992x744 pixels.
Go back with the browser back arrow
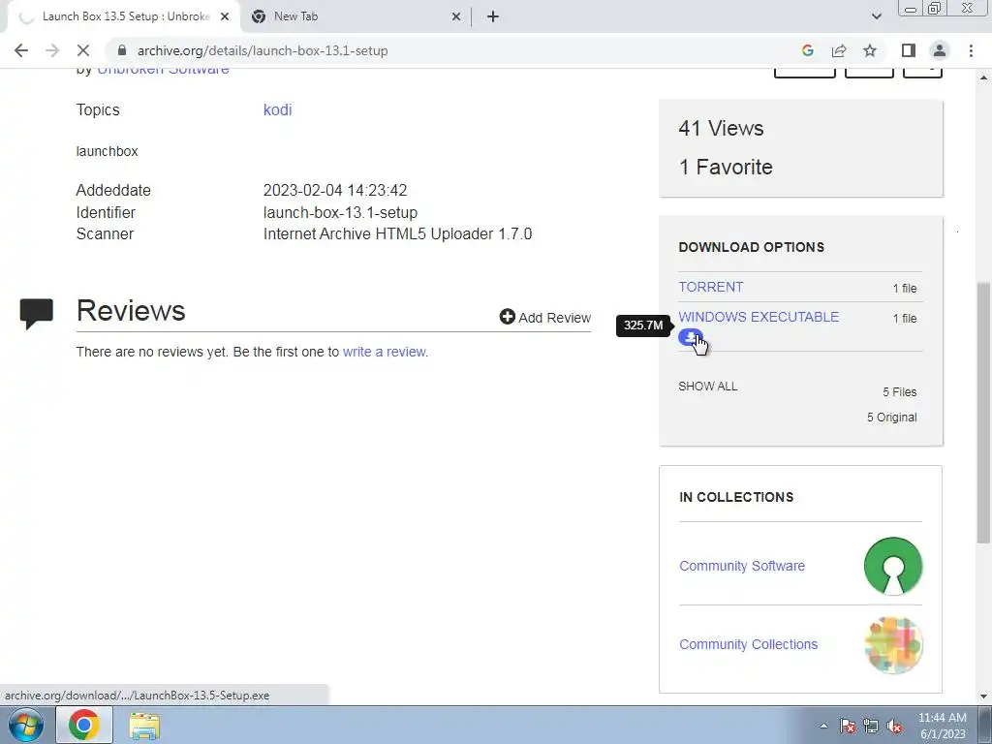pyautogui.click(x=21, y=50)
